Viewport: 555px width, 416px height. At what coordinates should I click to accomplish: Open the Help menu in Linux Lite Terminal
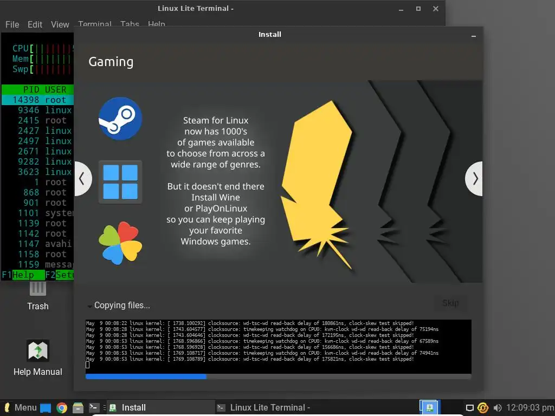pos(157,24)
